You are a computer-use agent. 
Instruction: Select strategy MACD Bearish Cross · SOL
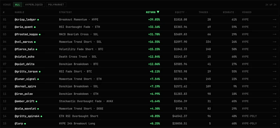78,35
